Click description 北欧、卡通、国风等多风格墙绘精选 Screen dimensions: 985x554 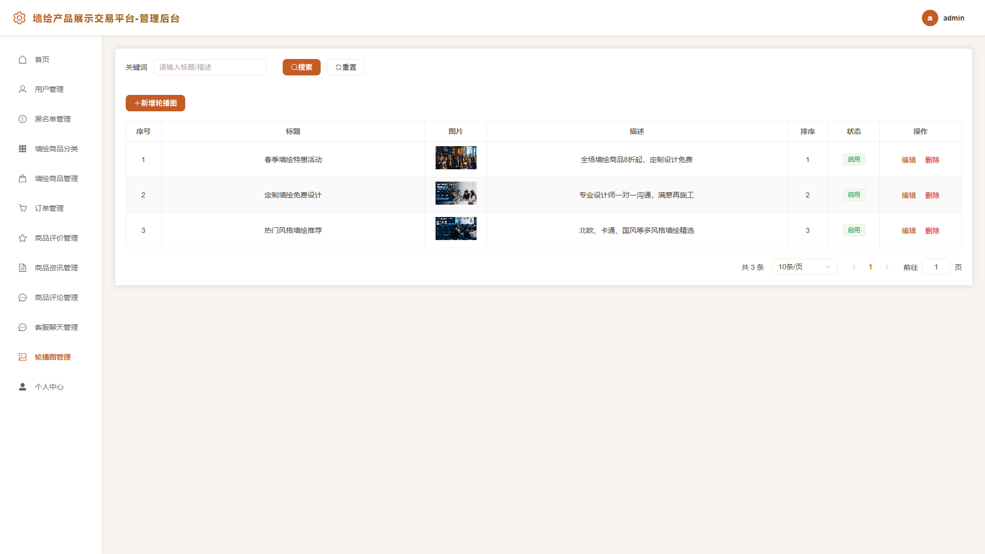point(637,230)
